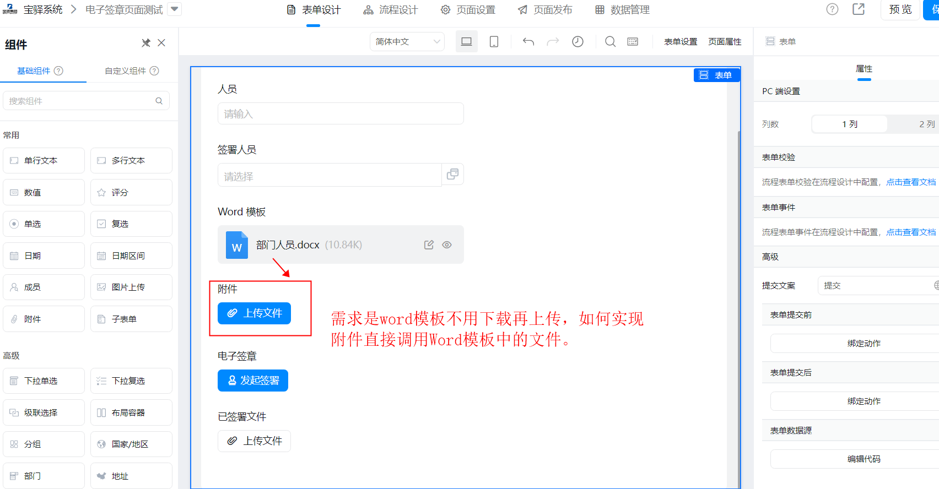Undo the last form edit
The height and width of the screenshot is (489, 939).
(528, 41)
